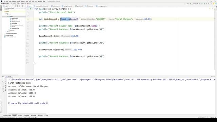
Task: Click the code inspections warning indicator
Action: pyautogui.click(x=211, y=8)
